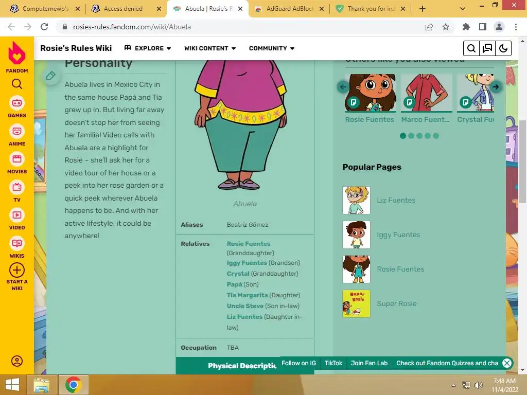Open the Marco Fuentes carousel card
The height and width of the screenshot is (395, 527).
426,98
